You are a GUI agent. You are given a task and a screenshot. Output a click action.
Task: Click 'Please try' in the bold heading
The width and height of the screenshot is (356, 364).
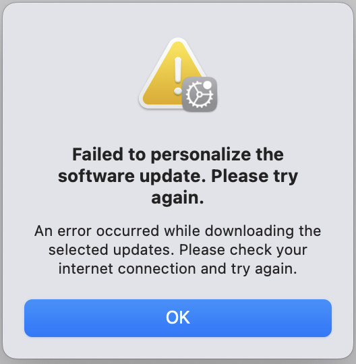tap(254, 177)
